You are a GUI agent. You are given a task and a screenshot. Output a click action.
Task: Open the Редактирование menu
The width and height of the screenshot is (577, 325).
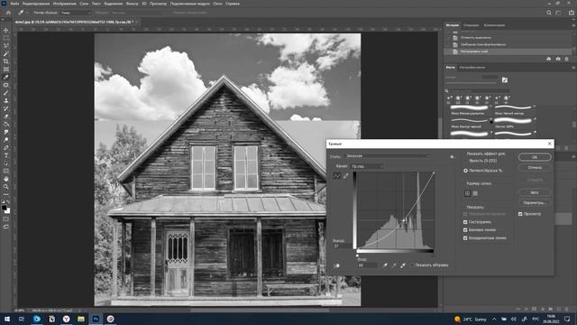36,4
